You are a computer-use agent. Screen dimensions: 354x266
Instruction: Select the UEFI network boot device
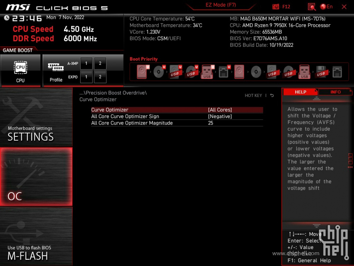pyautogui.click(x=224, y=72)
